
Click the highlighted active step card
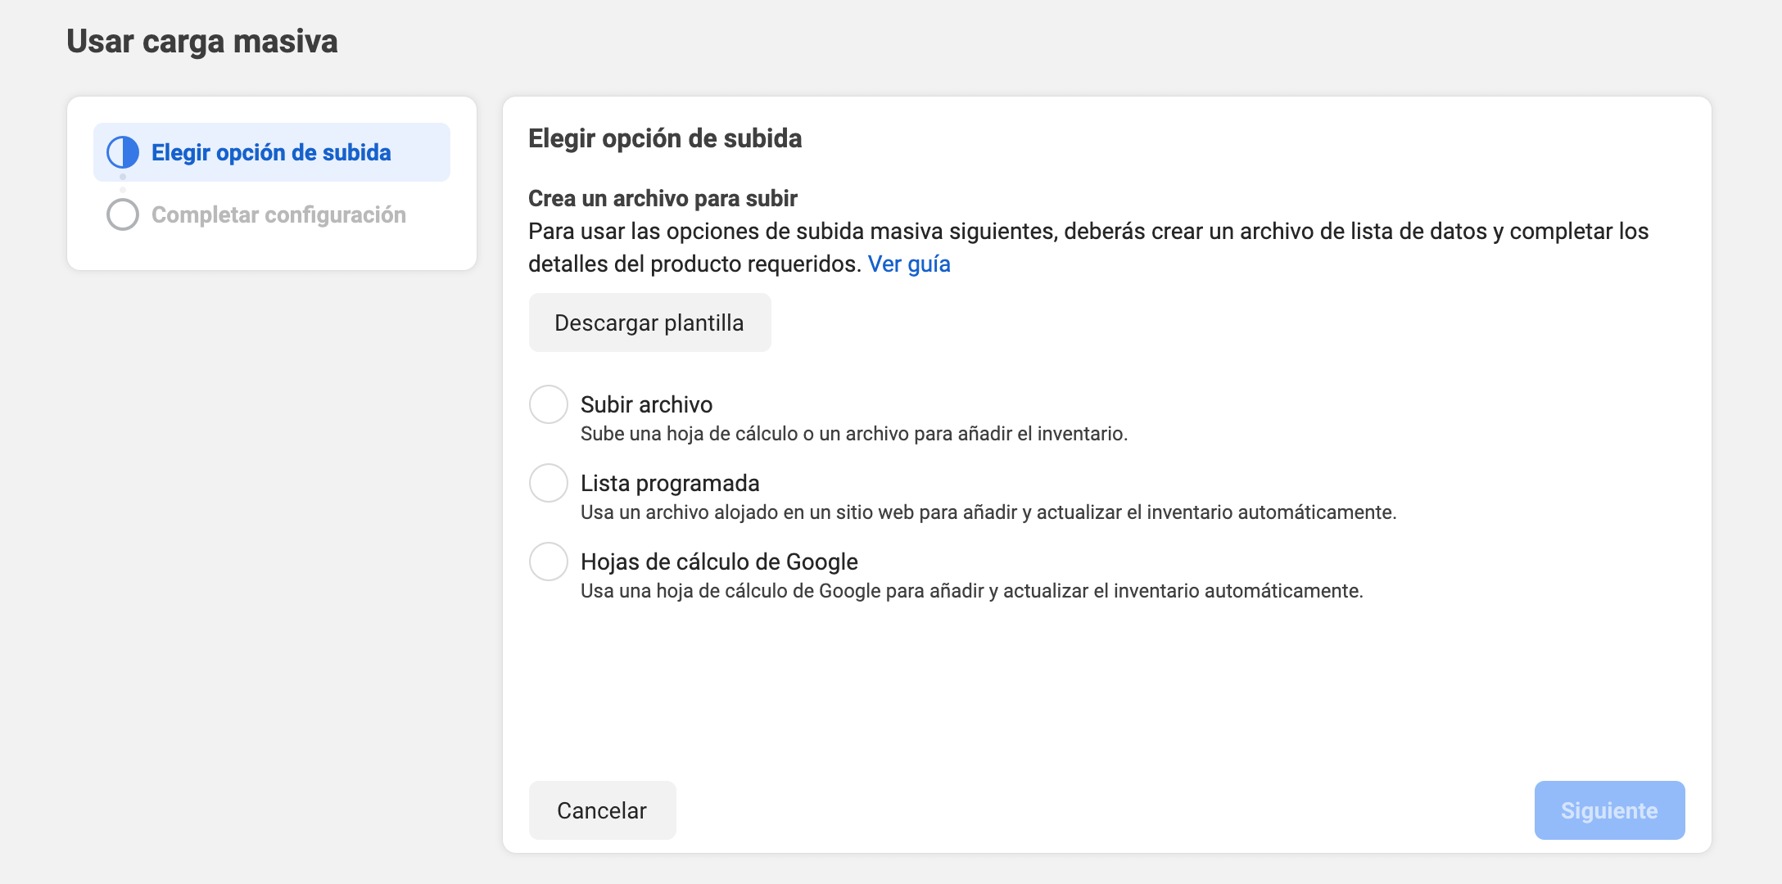point(271,151)
